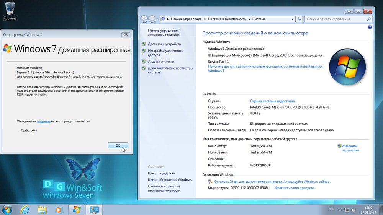Open 'Защита системы' in the sidebar
The image size is (383, 215).
(x=161, y=61)
